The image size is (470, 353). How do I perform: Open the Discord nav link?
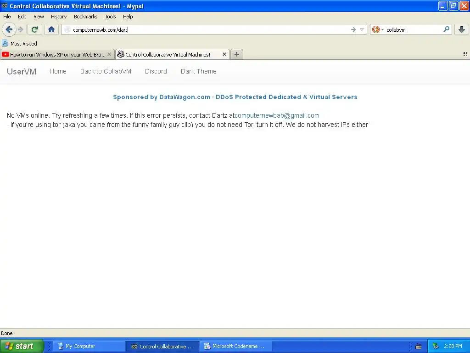(156, 71)
